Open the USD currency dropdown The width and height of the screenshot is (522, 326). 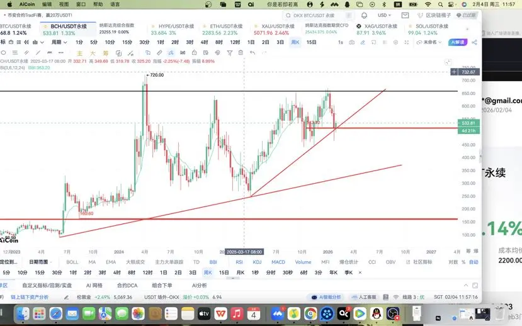[384, 15]
